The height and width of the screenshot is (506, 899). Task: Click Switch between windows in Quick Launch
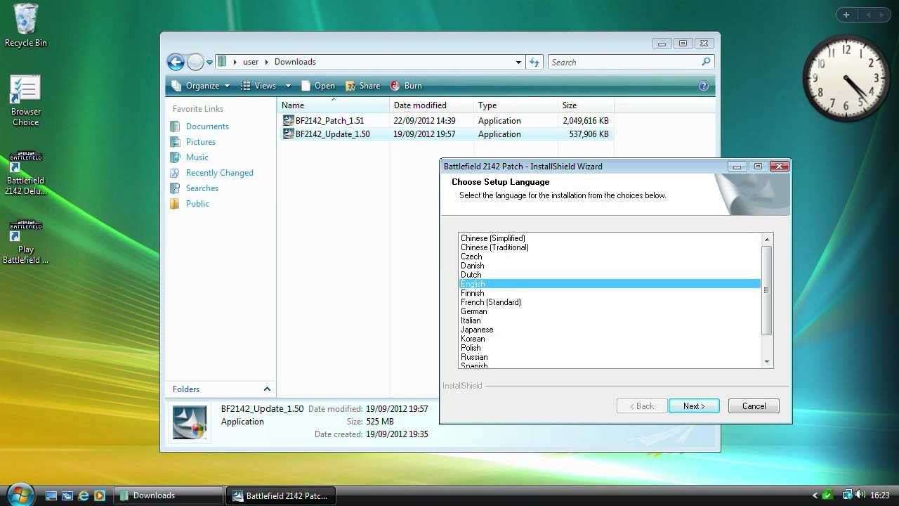tap(67, 495)
